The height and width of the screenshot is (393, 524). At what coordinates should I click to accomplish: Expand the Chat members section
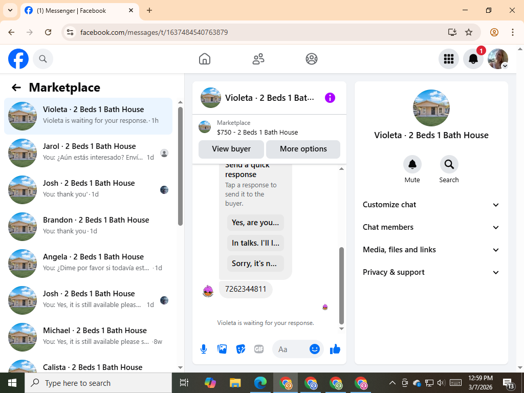click(x=431, y=227)
